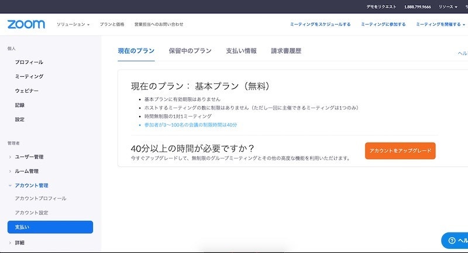Image resolution: width=468 pixels, height=253 pixels.
Task: Open the リソース dropdown
Action: tap(448, 6)
